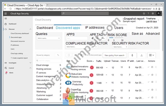Expand the Investigate sidebar section
Screen dimensions: 166x106
(x=30, y=63)
